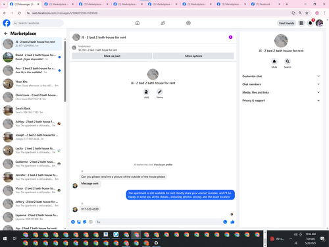The image size is (329, 247).
Task: Mute this conversation with the bell icon
Action: pos(274,61)
